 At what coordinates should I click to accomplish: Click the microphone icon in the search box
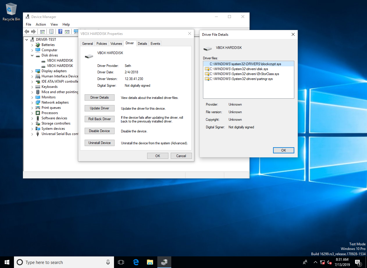[x=108, y=262]
